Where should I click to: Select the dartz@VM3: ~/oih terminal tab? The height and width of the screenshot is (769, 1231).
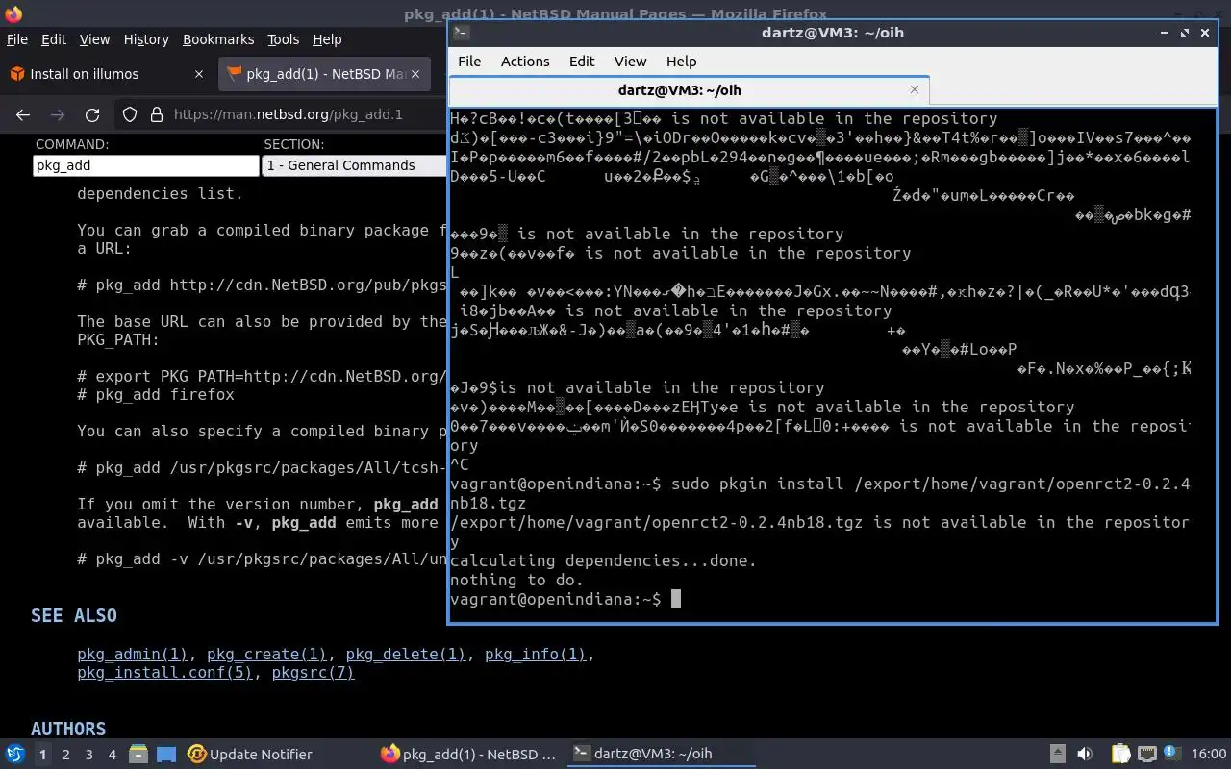point(679,89)
